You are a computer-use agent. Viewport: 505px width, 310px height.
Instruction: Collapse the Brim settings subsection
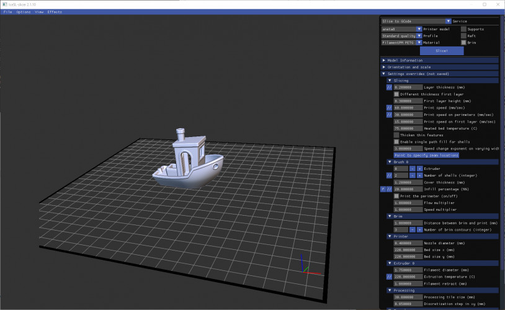coord(443,216)
